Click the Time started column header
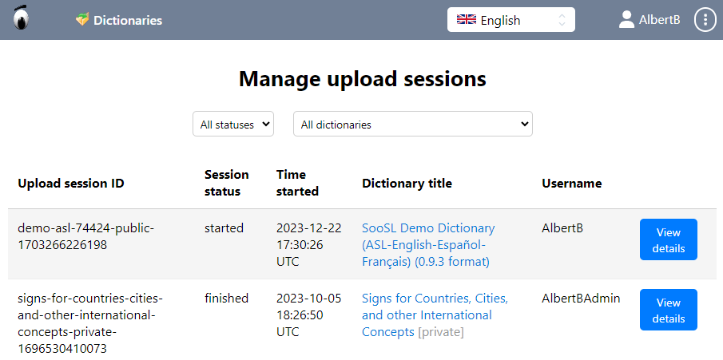This screenshot has height=360, width=723. pos(297,183)
